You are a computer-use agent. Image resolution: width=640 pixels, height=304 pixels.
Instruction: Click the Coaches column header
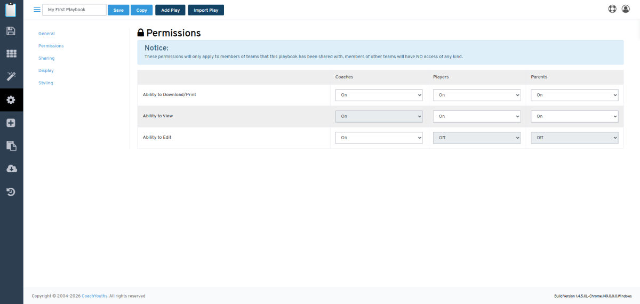pyautogui.click(x=344, y=77)
